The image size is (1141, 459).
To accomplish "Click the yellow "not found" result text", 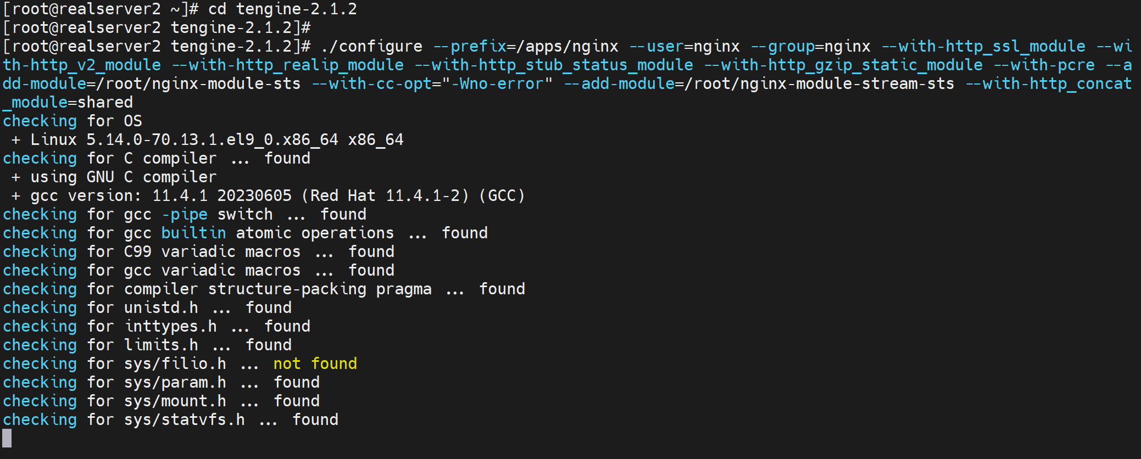I will (x=315, y=363).
